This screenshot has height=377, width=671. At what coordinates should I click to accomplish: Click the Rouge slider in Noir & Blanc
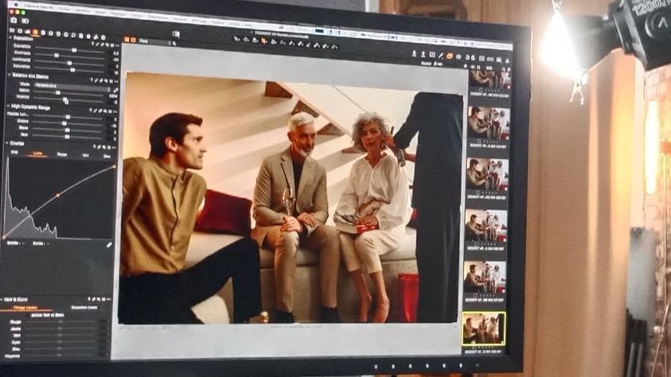click(60, 322)
